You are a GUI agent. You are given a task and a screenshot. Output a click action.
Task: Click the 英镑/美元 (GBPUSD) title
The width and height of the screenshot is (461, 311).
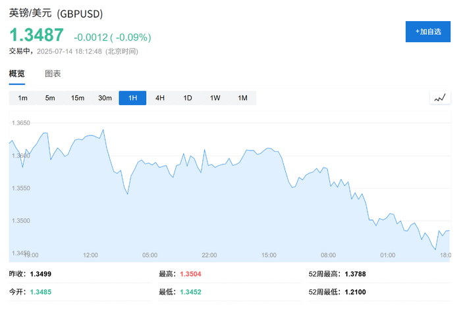[56, 13]
